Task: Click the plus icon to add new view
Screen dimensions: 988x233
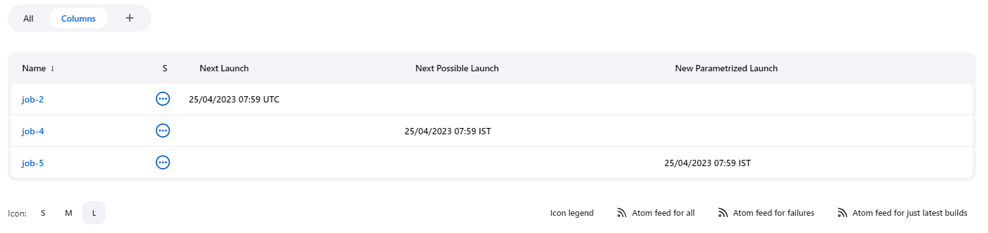Action: tap(130, 18)
